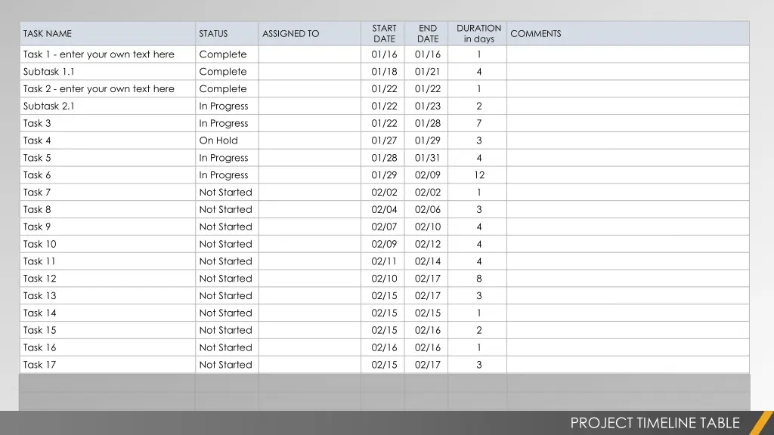Image resolution: width=774 pixels, height=435 pixels.
Task: Select the ASSIGNED TO header cell
Action: pyautogui.click(x=290, y=33)
